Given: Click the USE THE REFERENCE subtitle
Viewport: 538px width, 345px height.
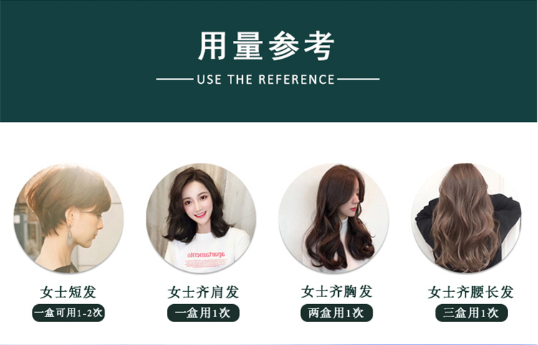Looking at the screenshot, I should (266, 80).
